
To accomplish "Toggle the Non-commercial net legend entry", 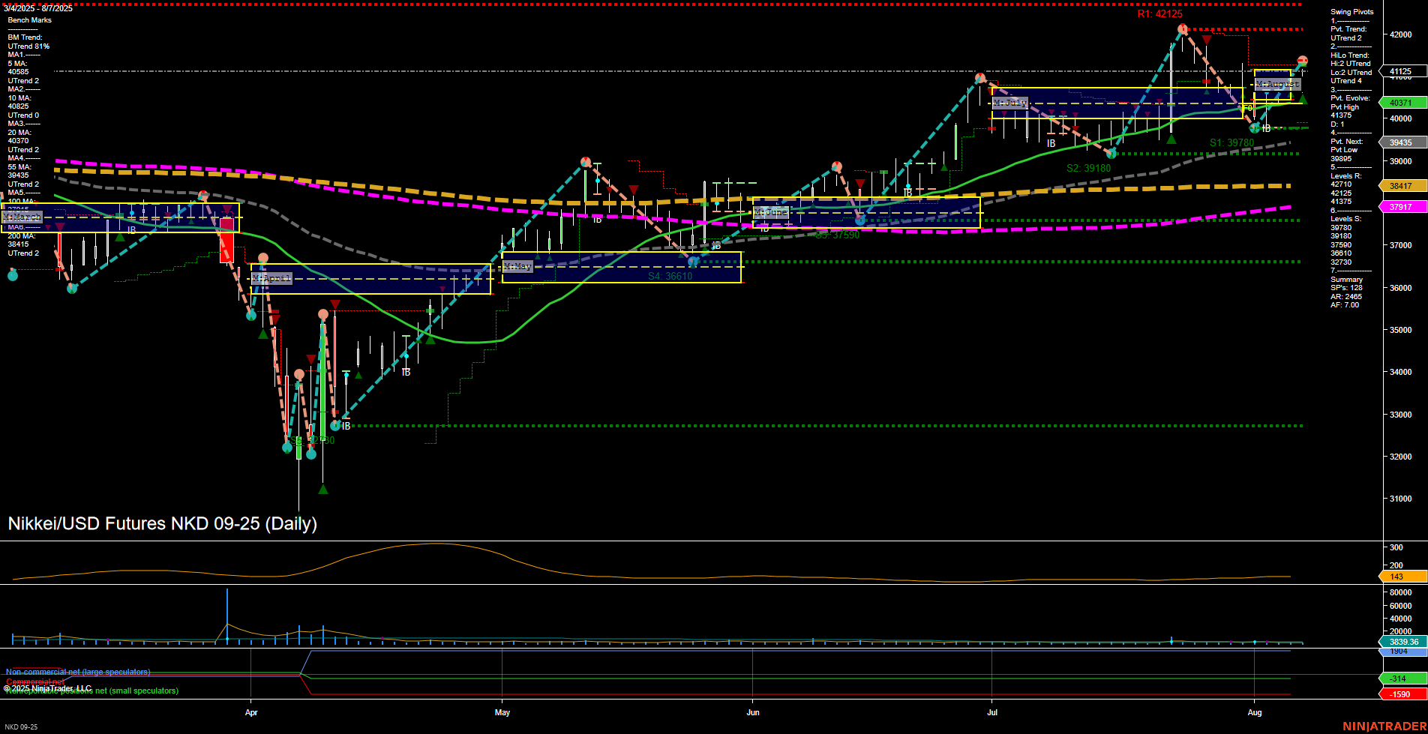I will click(77, 673).
